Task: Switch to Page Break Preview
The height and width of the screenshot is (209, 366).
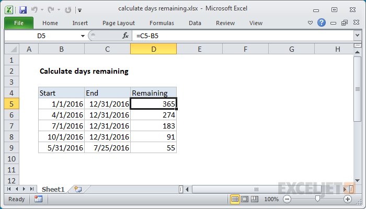Action: click(x=254, y=199)
